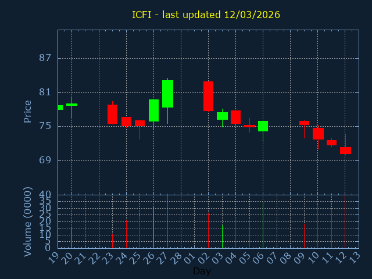The height and width of the screenshot is (279, 372).
Task: Click the Volume (0000) axis title
Action: [x=27, y=221]
